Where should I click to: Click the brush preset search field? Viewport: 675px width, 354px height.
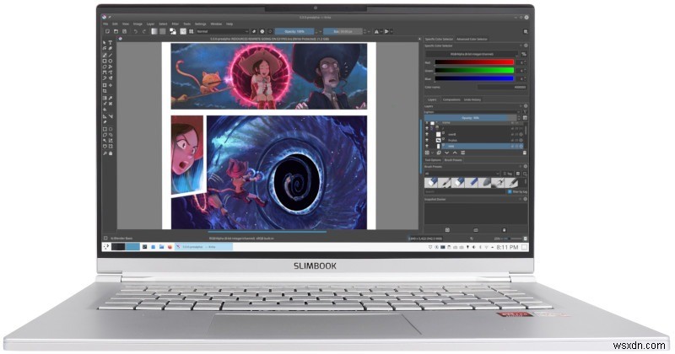466,192
